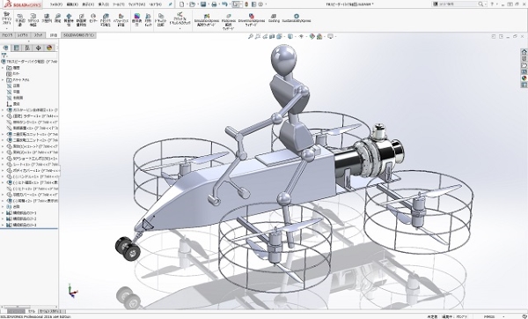Select the top-level assembly node in the tree
The image size is (528, 319).
tap(30, 62)
